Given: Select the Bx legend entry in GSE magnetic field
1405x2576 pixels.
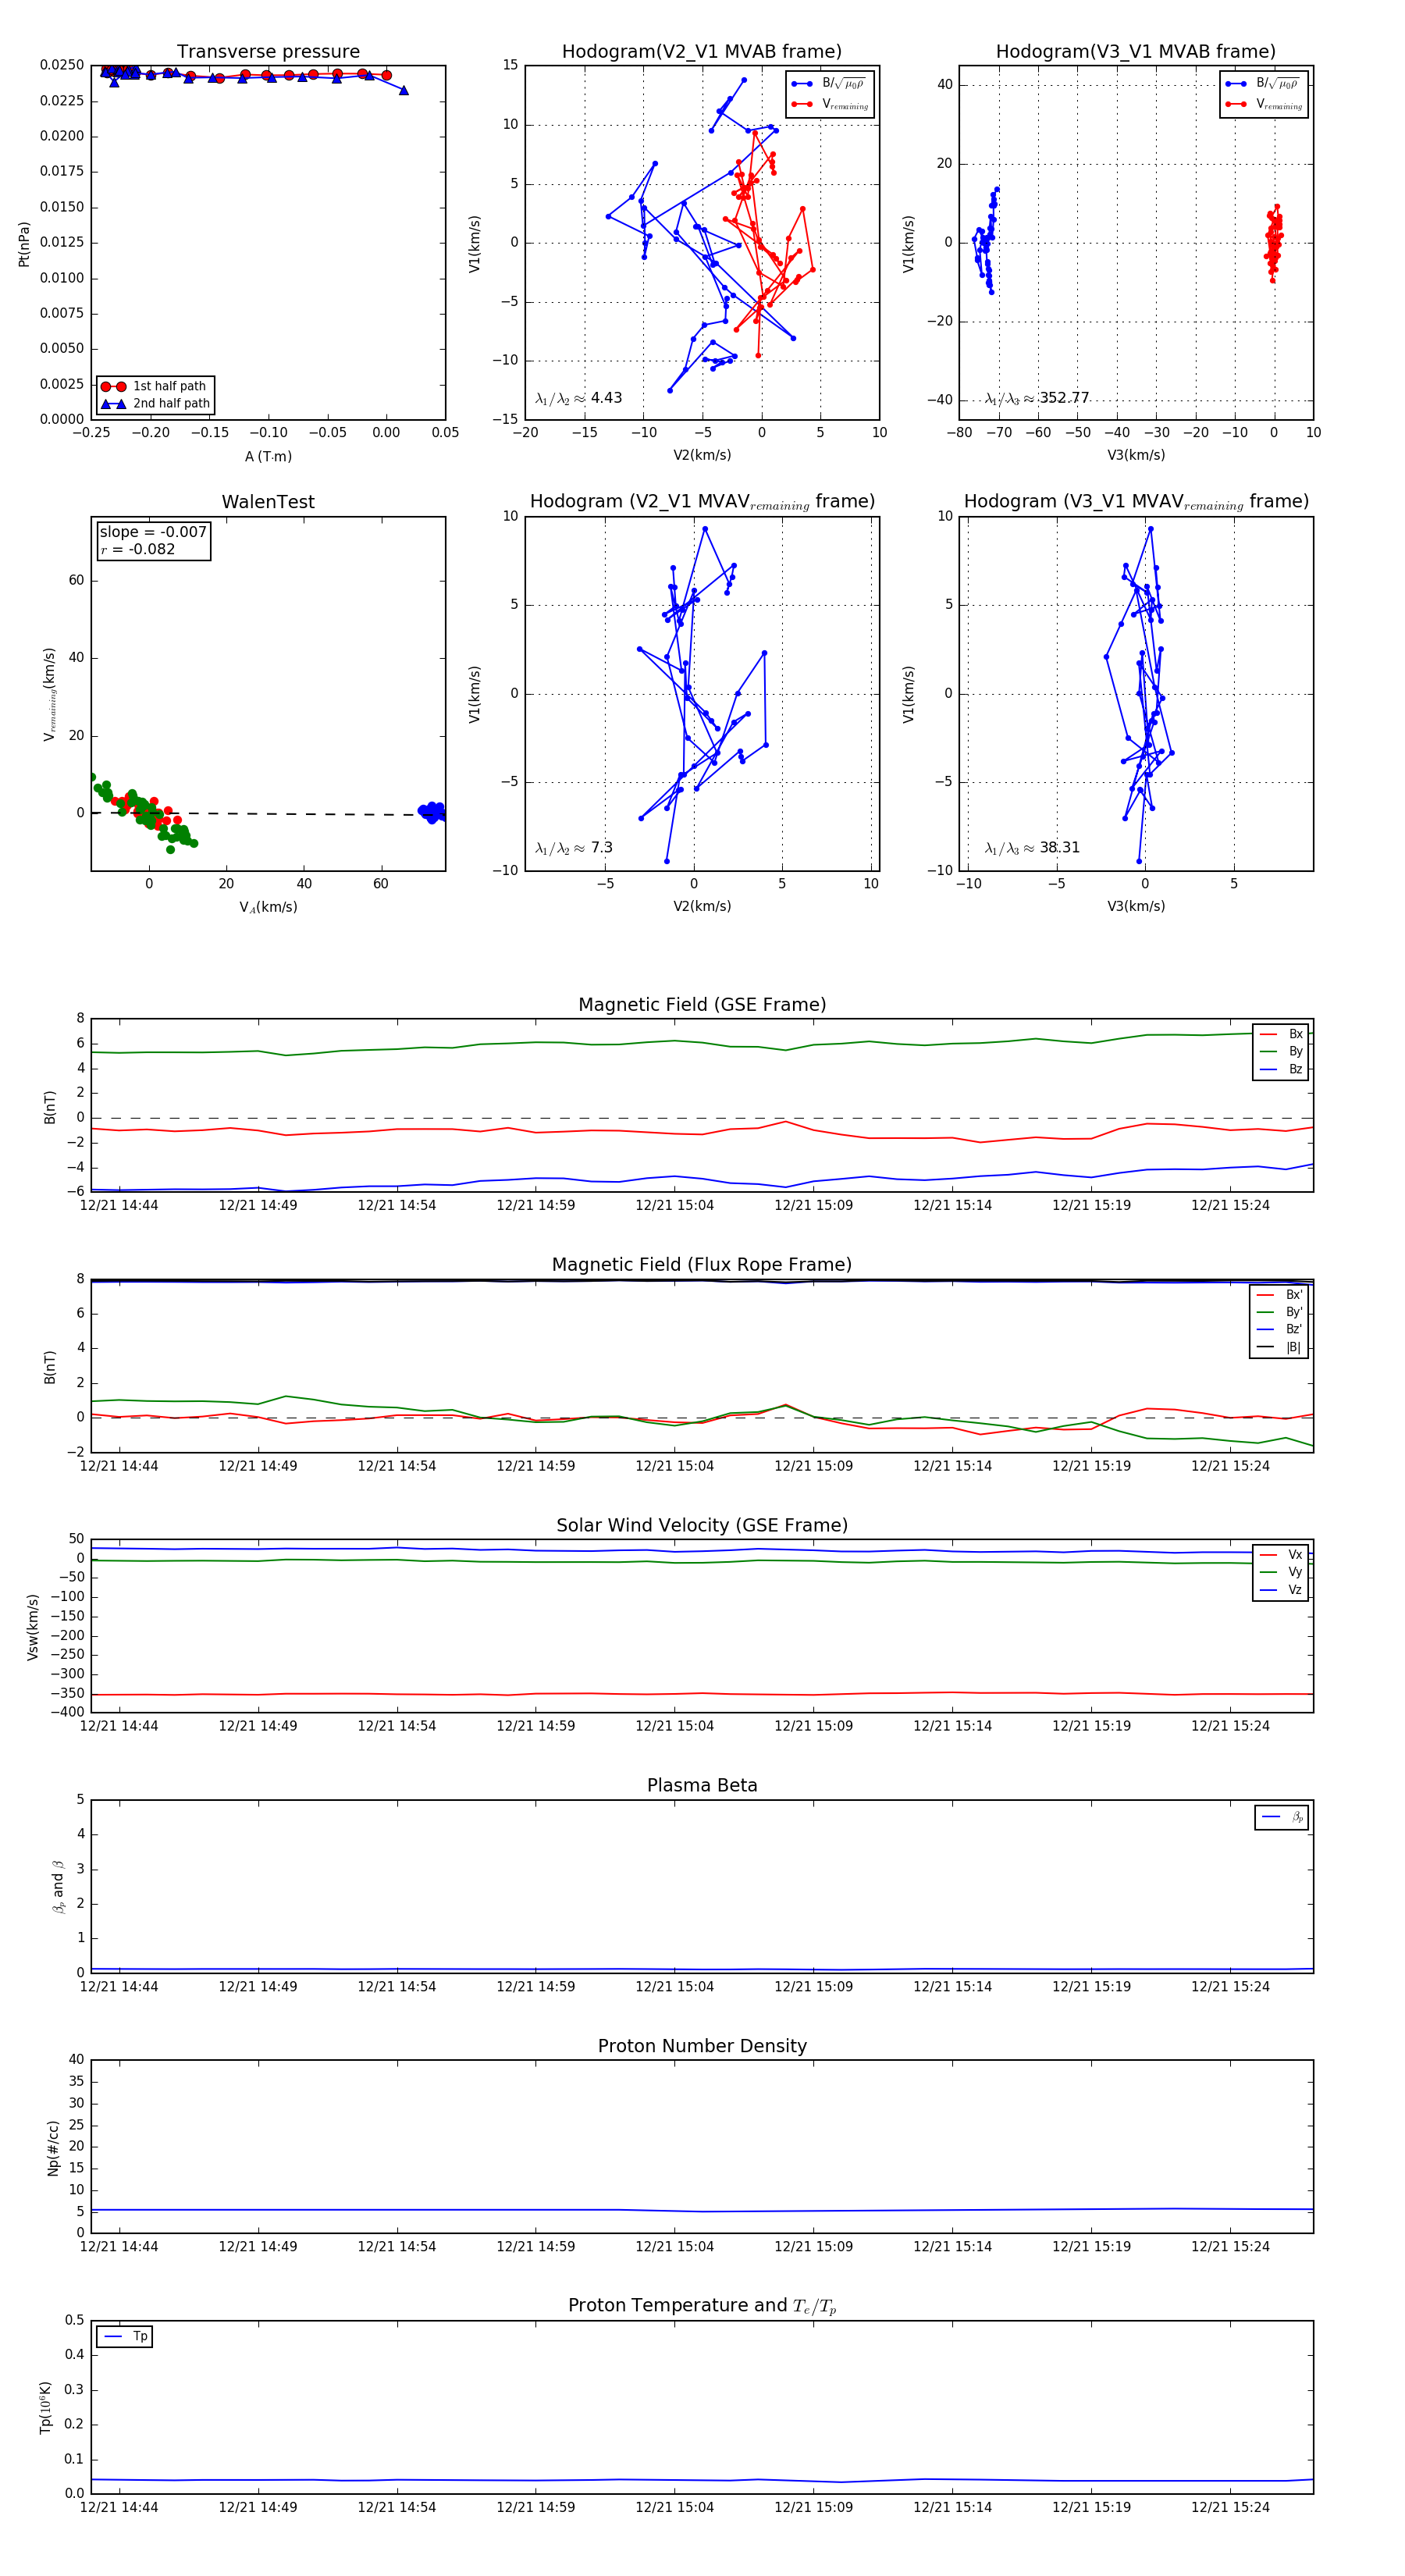Looking at the screenshot, I should pos(1281,1034).
